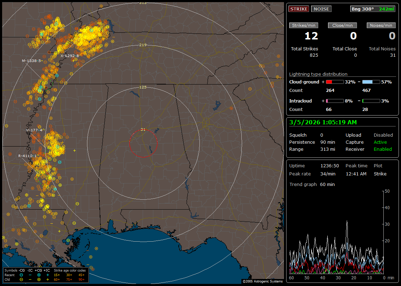Click the tallest peak in the trend graph

click(347, 221)
